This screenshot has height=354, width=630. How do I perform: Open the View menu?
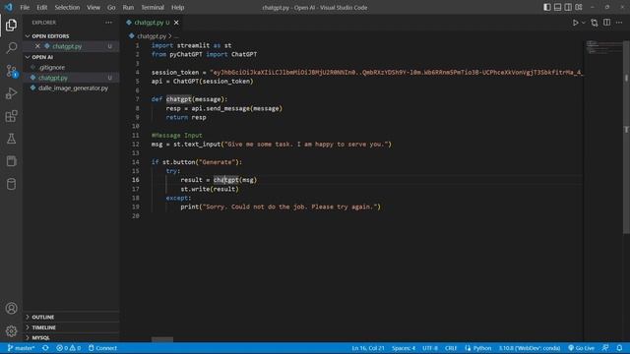(94, 7)
